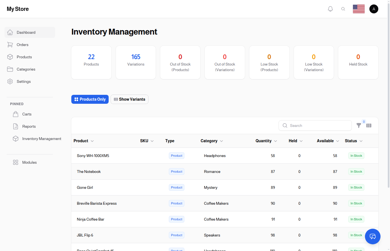The width and height of the screenshot is (390, 251).
Task: Select the Out of Stock Products card
Action: pyautogui.click(x=180, y=62)
